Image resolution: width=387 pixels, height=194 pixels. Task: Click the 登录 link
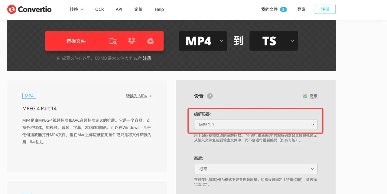[x=301, y=9]
